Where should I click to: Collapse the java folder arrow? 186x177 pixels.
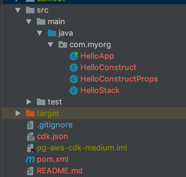click(40, 33)
